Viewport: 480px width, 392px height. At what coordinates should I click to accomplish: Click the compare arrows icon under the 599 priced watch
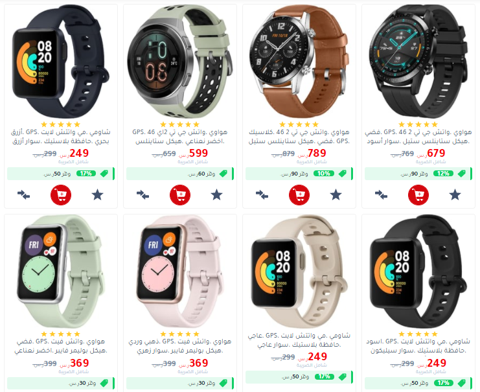[143, 195]
